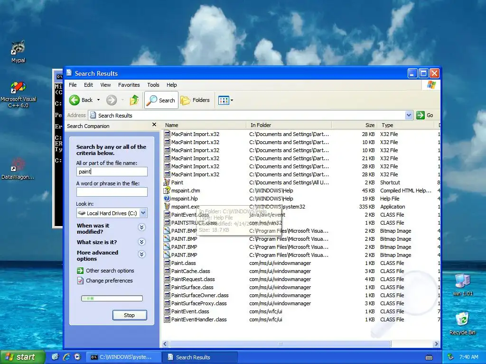The width and height of the screenshot is (486, 364).
Task: Toggle the Search toolbar button
Action: click(x=161, y=100)
